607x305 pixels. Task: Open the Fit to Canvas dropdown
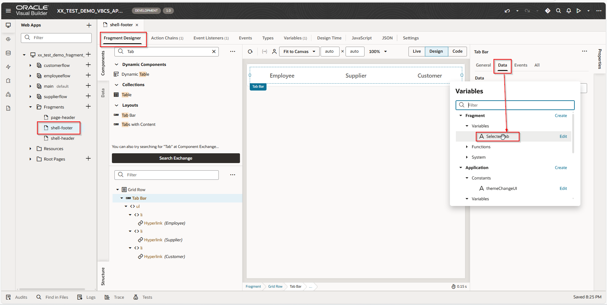[299, 51]
